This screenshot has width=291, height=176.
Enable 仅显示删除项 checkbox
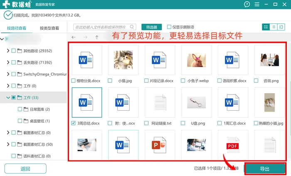[x=169, y=27]
